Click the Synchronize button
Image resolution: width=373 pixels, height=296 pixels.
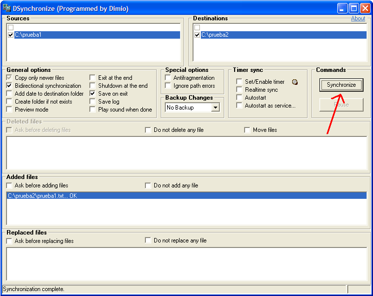point(341,85)
